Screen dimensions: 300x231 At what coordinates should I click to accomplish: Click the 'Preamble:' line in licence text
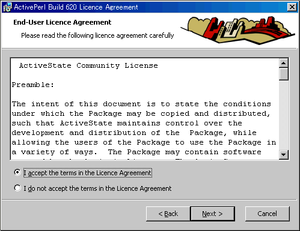pyautogui.click(x=33, y=85)
